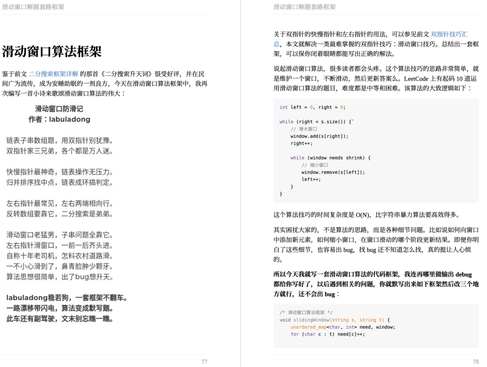
Task: Open the 双指针技巧汇总 link on page 78
Action: tap(449, 34)
